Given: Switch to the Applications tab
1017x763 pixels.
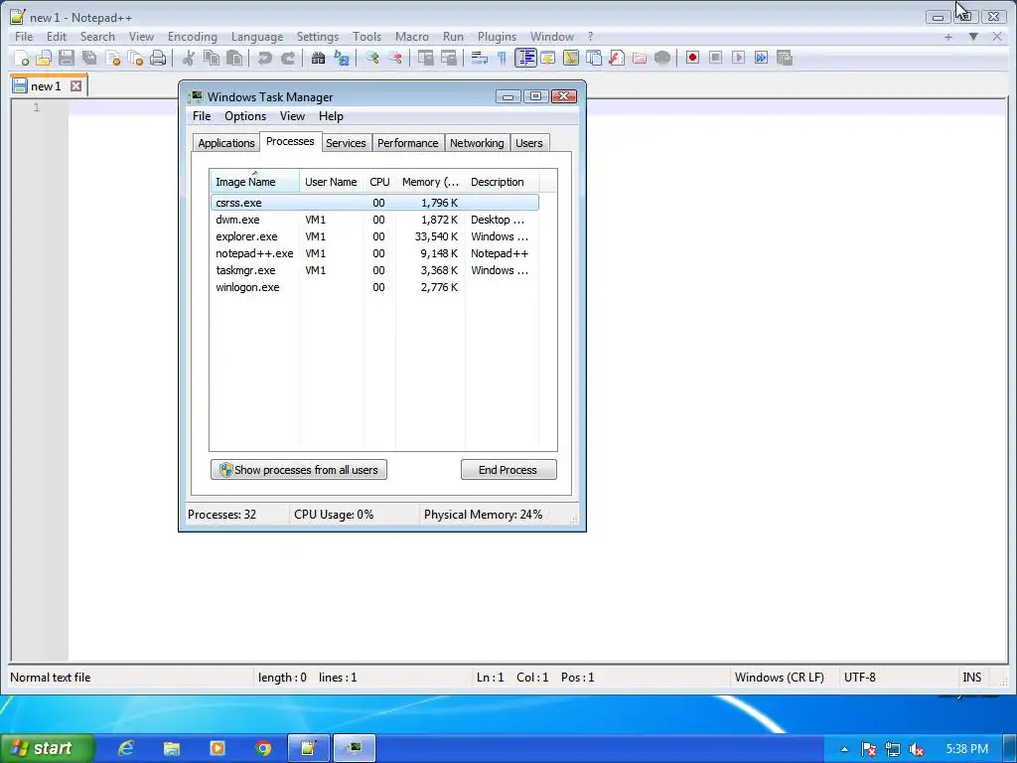Looking at the screenshot, I should tap(225, 143).
